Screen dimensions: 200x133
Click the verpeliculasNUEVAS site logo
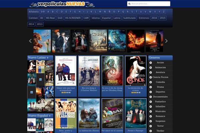[62, 4]
